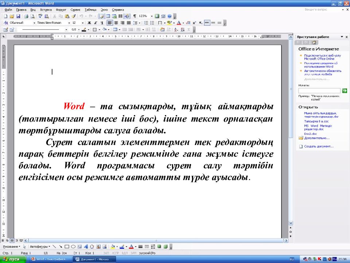Click the Drawing toolbar fill color bucket
350x263 pixels.
pos(113,247)
